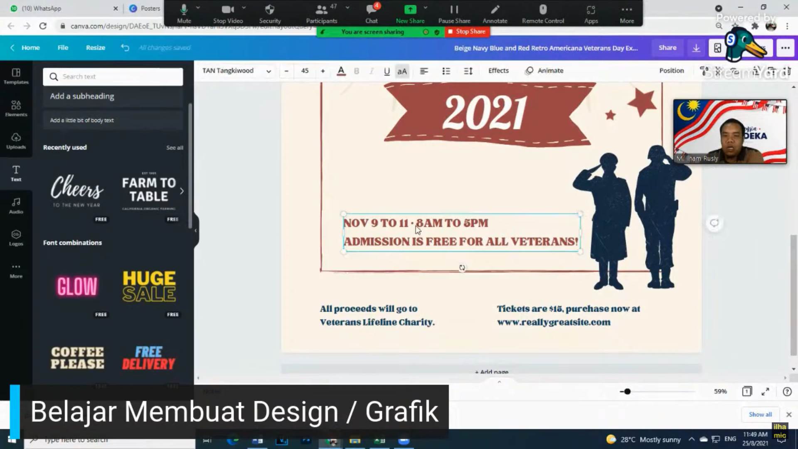Toggle italic formatting
The height and width of the screenshot is (449, 798).
pos(371,71)
